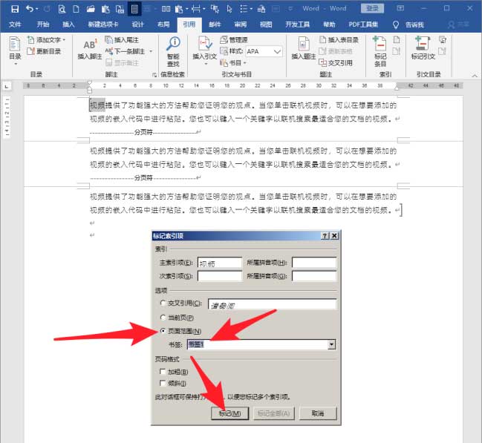Insert a footnote (插入脚注)
482x443 pixels.
point(89,49)
